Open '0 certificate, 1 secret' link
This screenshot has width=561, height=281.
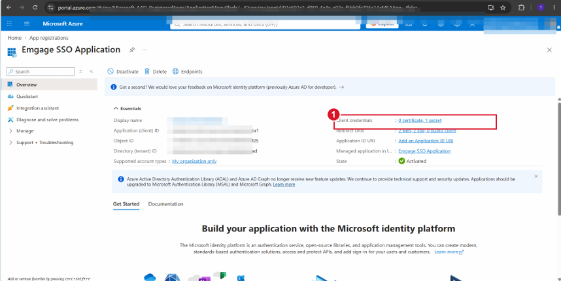tap(420, 121)
